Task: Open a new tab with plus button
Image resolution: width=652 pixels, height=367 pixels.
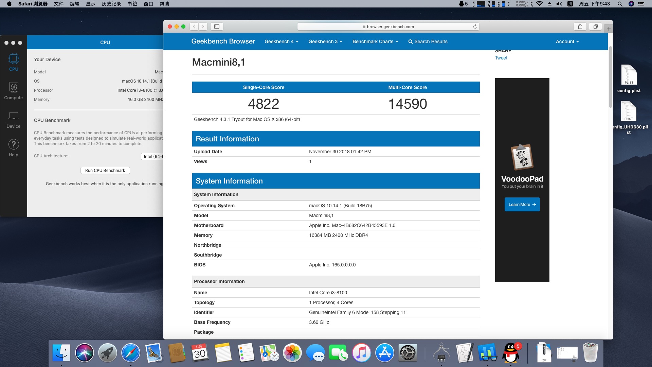Action: (x=609, y=29)
